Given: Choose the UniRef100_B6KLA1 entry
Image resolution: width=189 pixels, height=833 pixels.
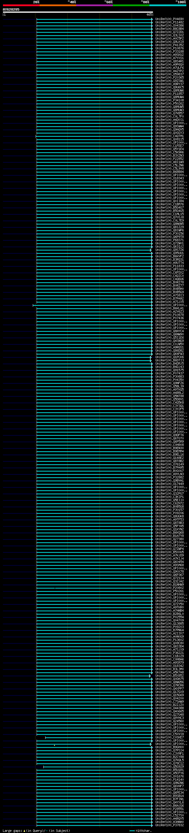Looking at the screenshot, I should tap(169, 308).
